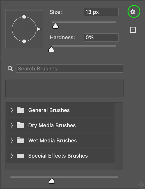Viewport: 145px width, 189px height.
Task: Click bottom roundness handle on brush circle
Action: coord(24,41)
